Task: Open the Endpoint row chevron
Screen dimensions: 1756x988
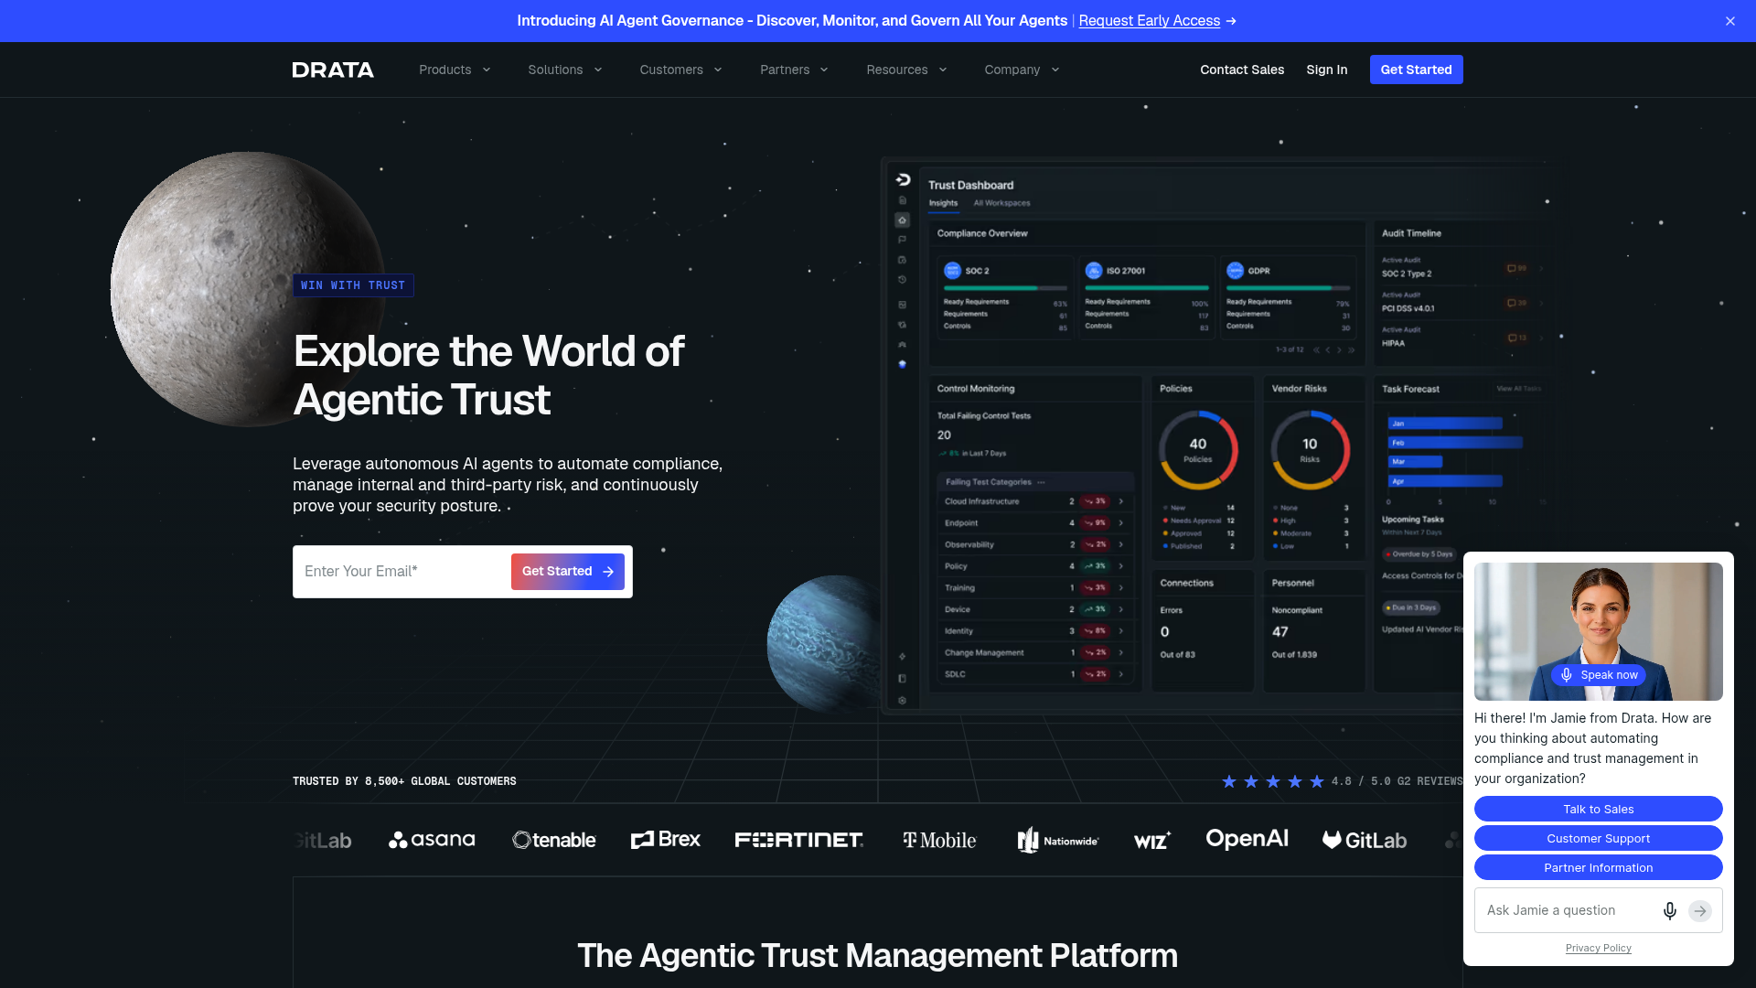Action: (1120, 523)
